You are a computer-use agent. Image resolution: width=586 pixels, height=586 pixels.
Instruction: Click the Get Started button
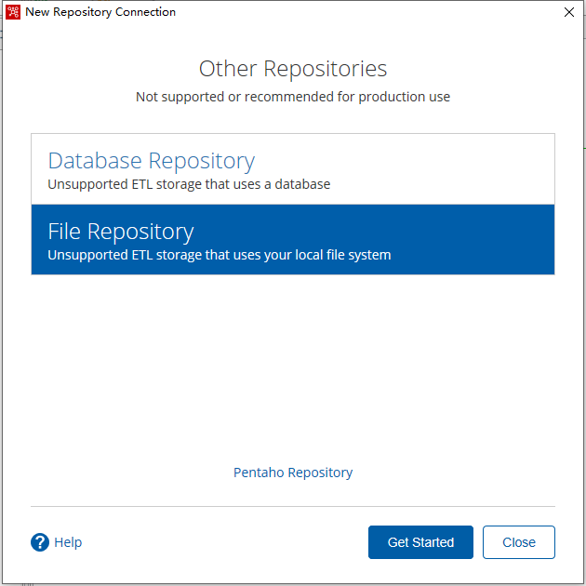(x=420, y=542)
